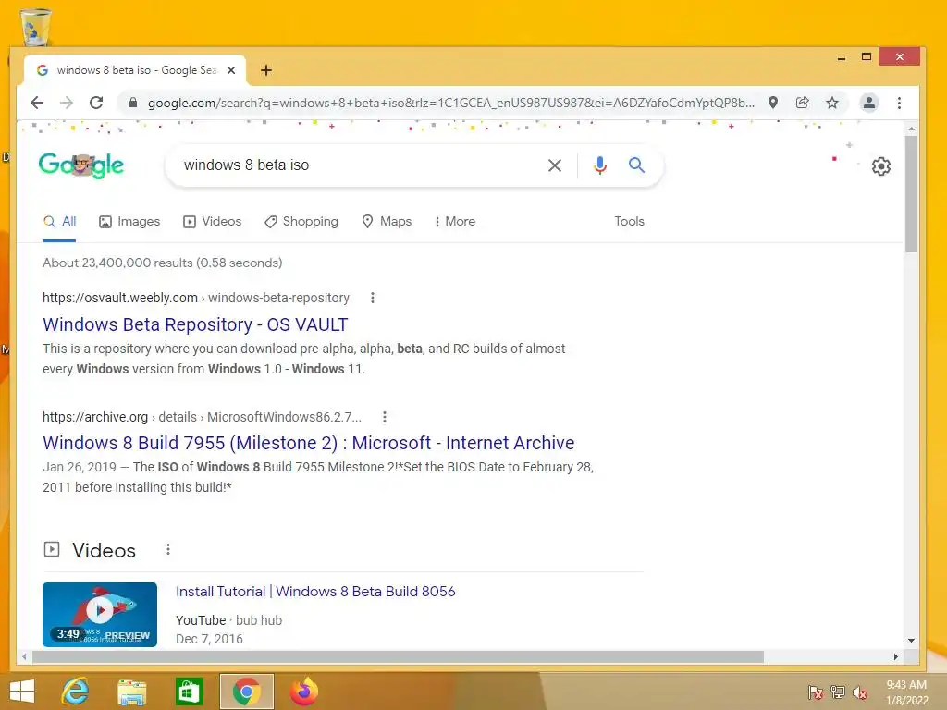Open the Action Center flag tray icon

[x=816, y=692]
